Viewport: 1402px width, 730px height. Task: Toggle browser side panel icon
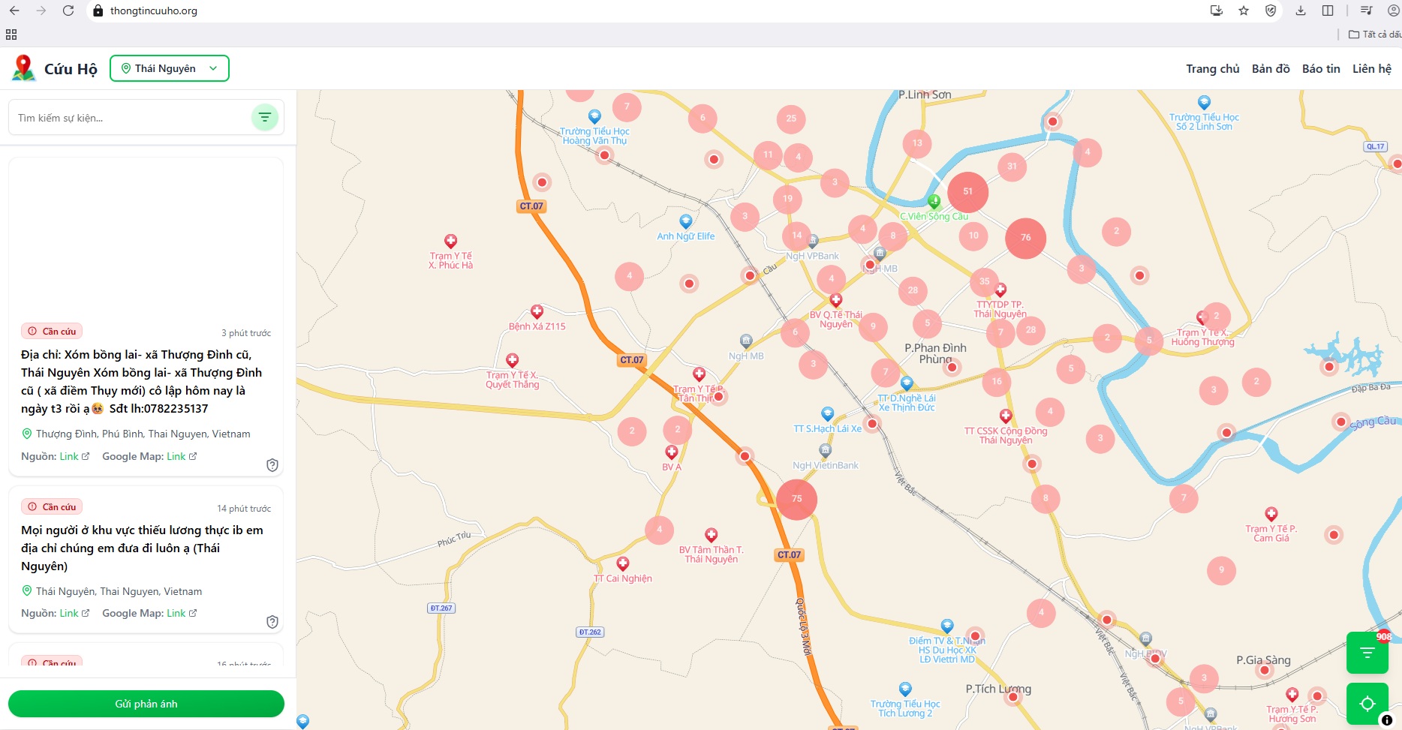coord(1328,11)
